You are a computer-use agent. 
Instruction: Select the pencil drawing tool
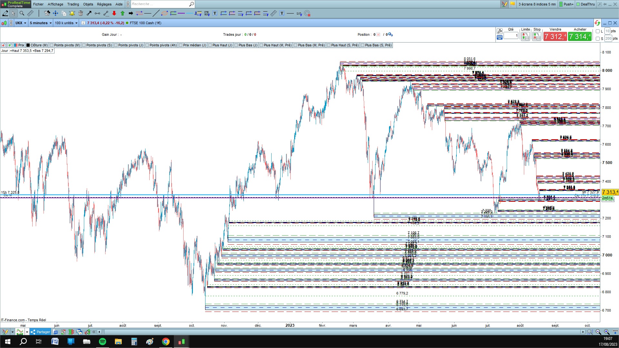click(5, 13)
